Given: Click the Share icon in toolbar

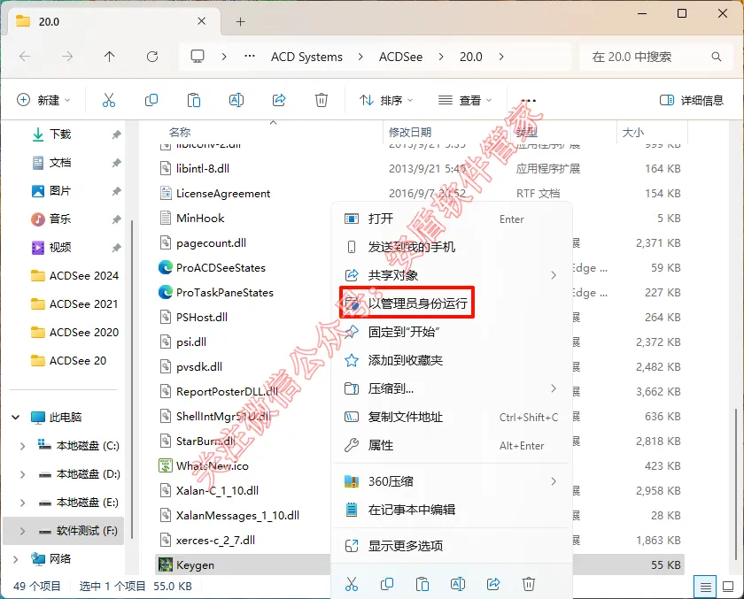Looking at the screenshot, I should pyautogui.click(x=279, y=100).
